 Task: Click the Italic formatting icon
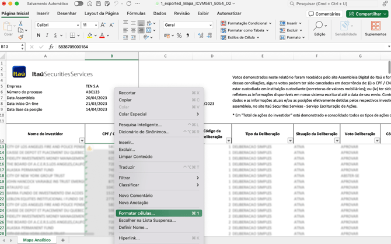point(48,36)
